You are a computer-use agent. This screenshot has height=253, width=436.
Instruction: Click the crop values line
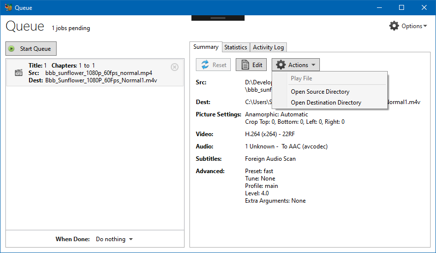click(x=295, y=122)
